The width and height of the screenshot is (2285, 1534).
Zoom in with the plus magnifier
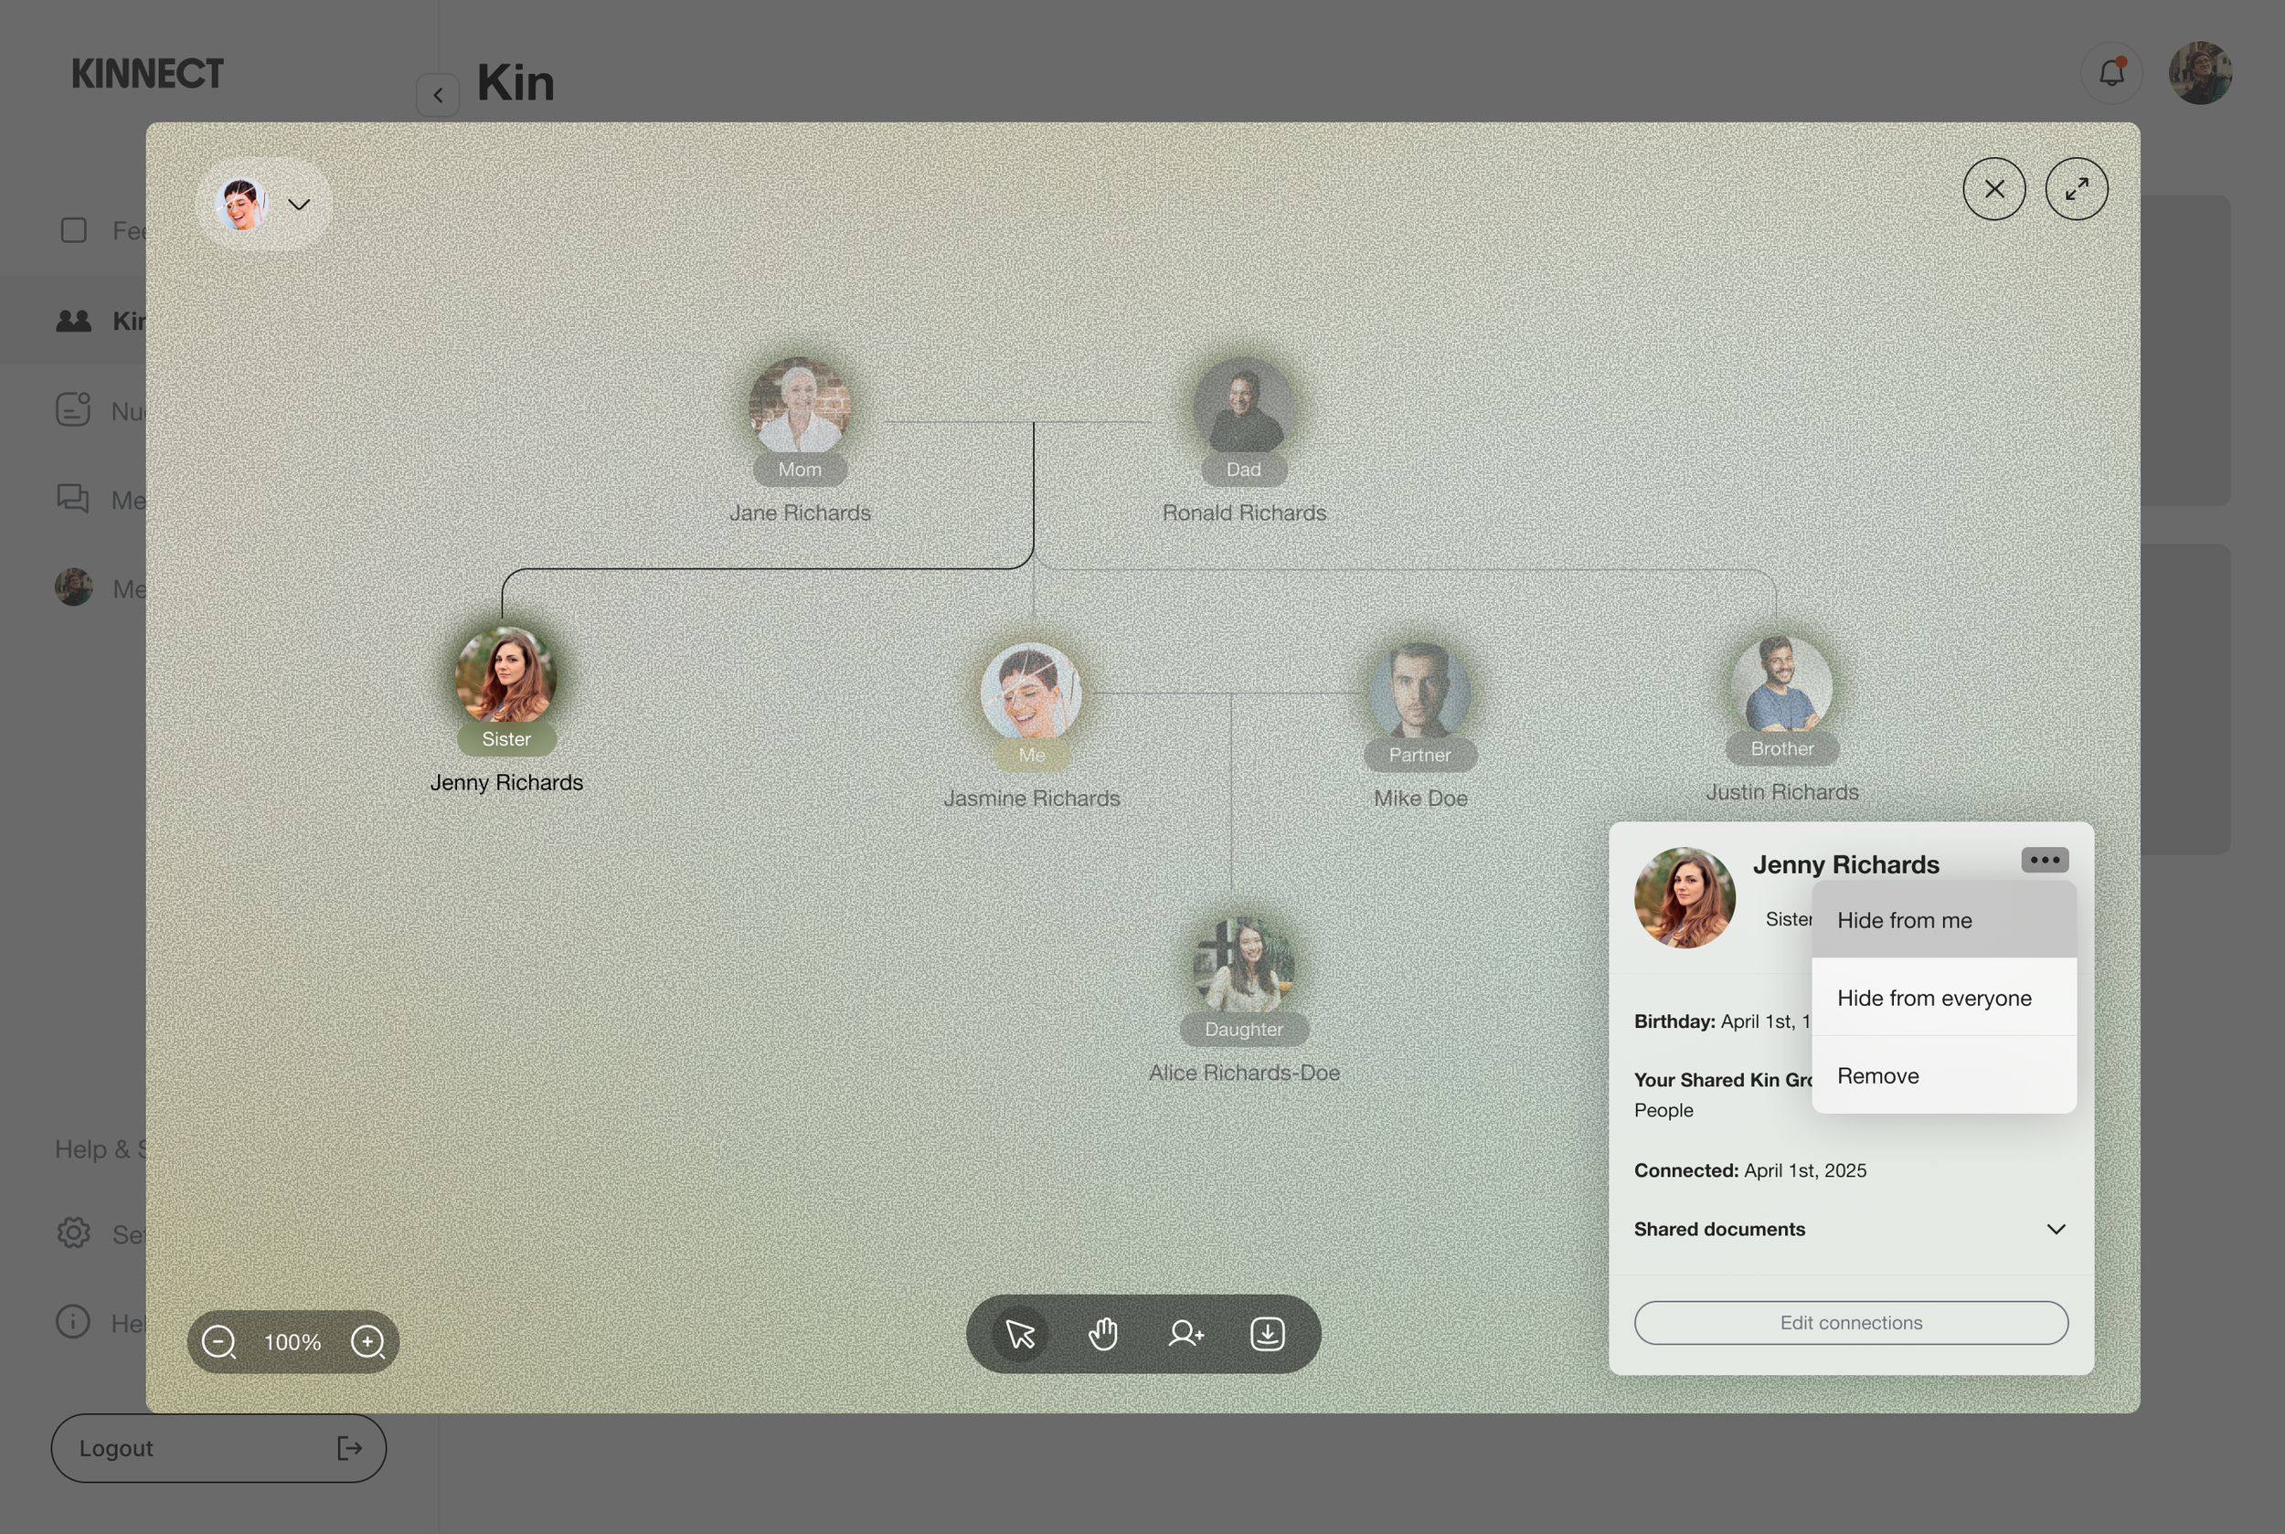368,1342
